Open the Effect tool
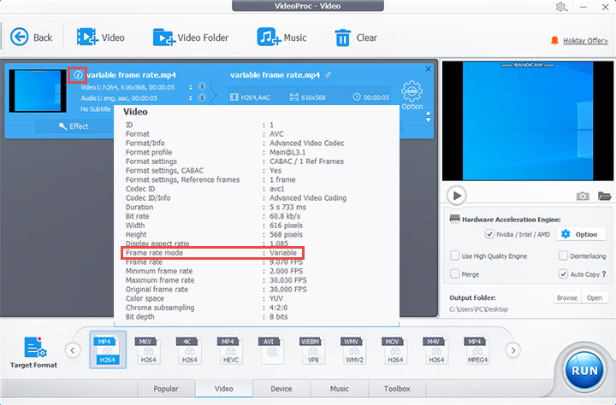This screenshot has height=405, width=616. click(74, 126)
